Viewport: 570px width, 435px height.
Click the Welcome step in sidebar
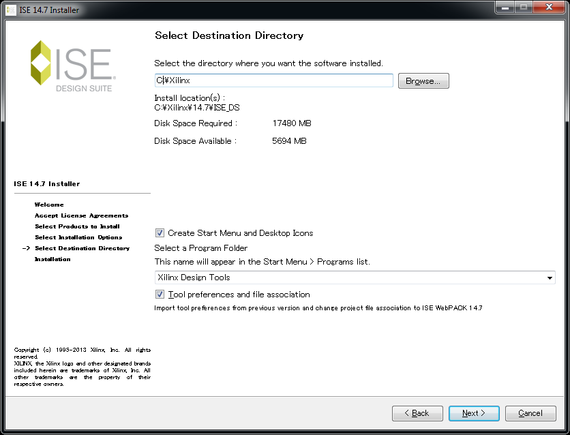point(49,205)
